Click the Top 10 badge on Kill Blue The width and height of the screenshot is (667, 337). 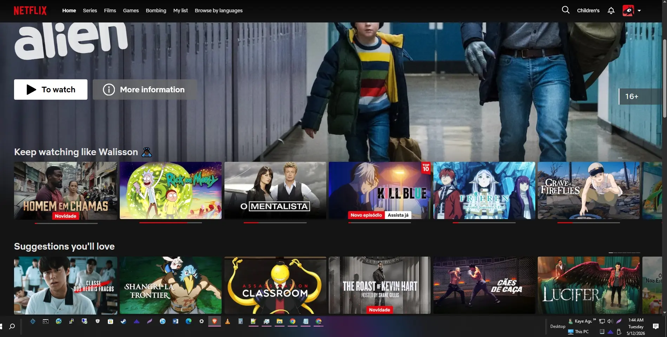pos(426,168)
